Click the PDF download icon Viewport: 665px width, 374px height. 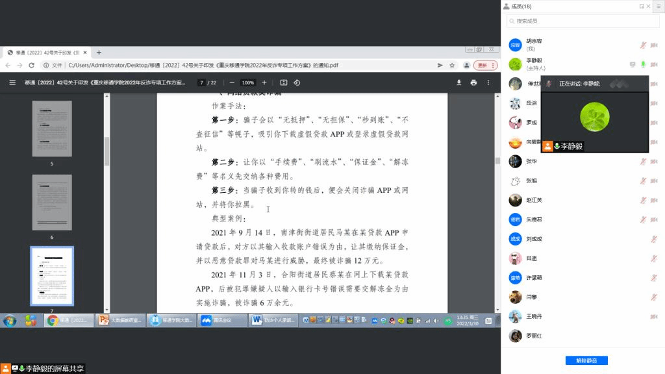459,82
